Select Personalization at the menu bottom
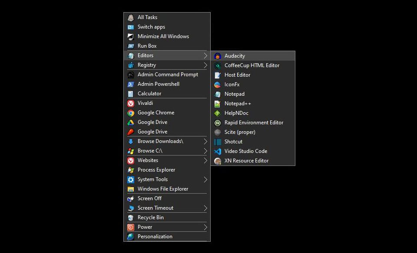 pyautogui.click(x=155, y=237)
